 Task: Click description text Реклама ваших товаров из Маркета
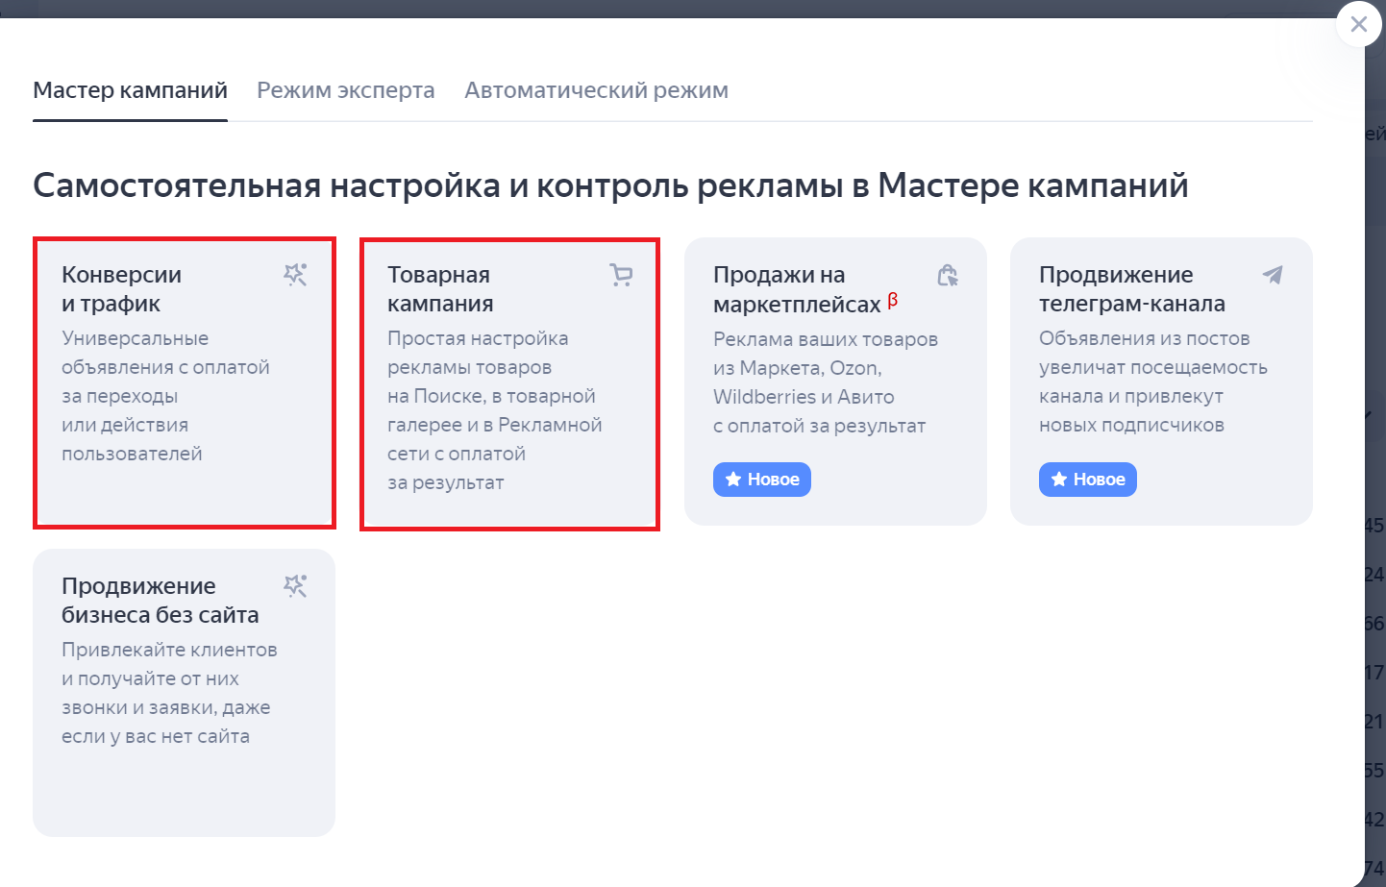pos(826,382)
